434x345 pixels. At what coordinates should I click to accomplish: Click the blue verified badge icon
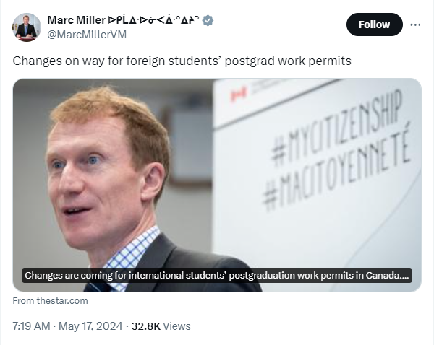tap(208, 20)
